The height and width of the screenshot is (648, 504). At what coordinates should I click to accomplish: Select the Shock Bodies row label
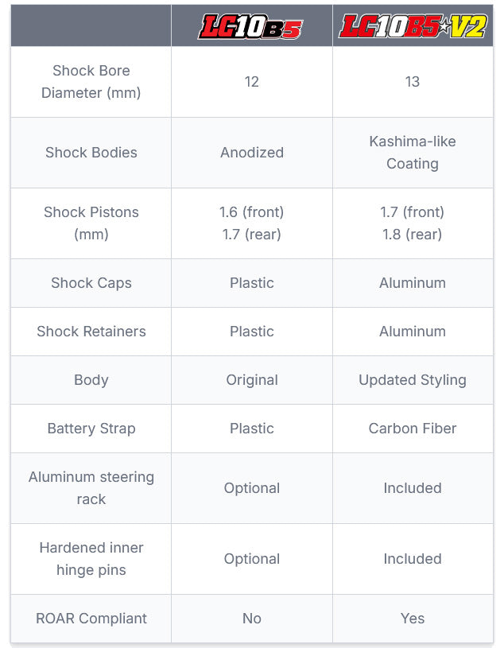coord(91,153)
